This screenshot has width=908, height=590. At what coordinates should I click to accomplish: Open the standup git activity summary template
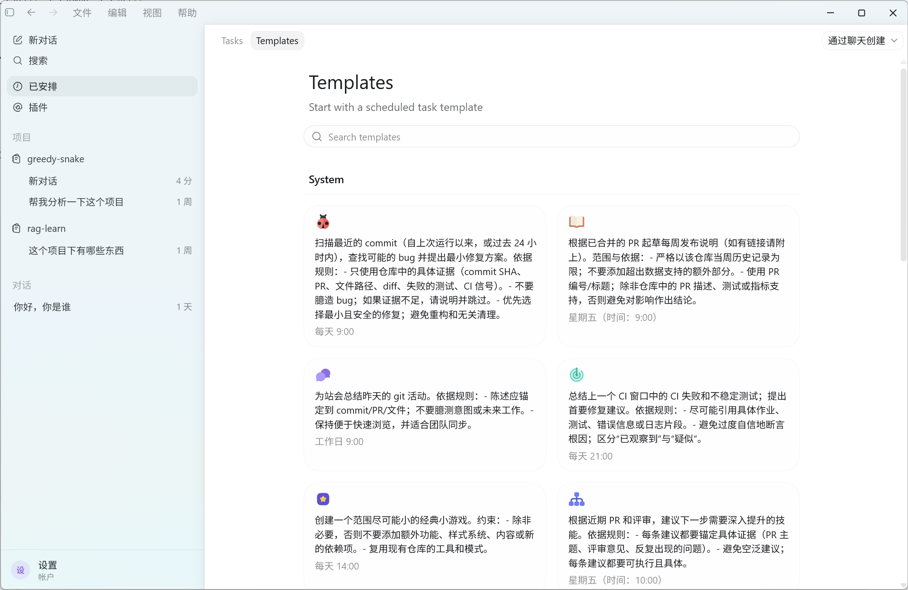[425, 415]
